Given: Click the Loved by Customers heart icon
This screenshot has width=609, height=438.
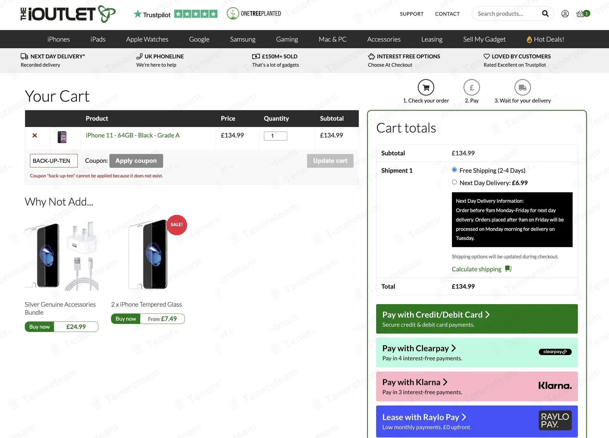Looking at the screenshot, I should pyautogui.click(x=487, y=56).
